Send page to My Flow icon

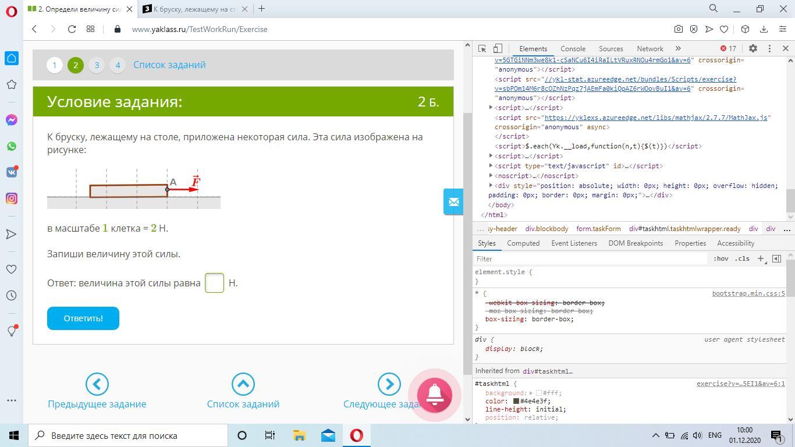pyautogui.click(x=709, y=29)
